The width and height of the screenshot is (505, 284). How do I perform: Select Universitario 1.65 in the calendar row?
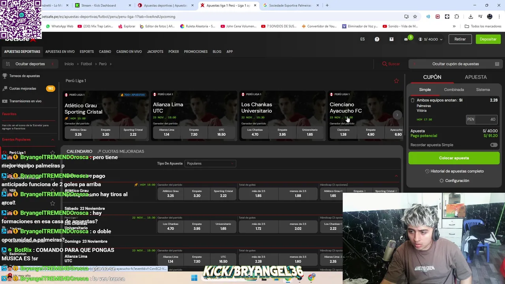coord(223,226)
